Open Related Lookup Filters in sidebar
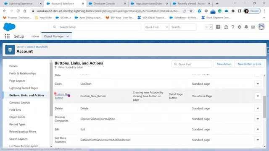Image resolution: width=269 pixels, height=151 pixels. pyautogui.click(x=23, y=131)
